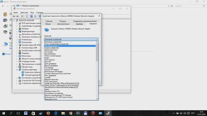Click the refresh icon in Control Panel address bar
This screenshot has height=116, width=207.
172,6
